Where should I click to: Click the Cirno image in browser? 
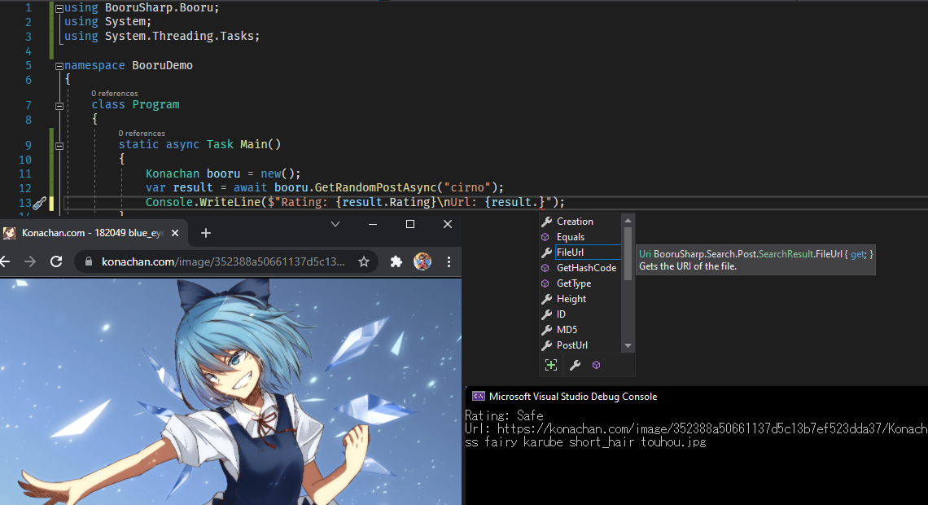tap(230, 392)
